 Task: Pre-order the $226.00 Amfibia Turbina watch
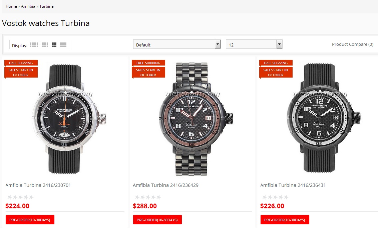pos(285,220)
